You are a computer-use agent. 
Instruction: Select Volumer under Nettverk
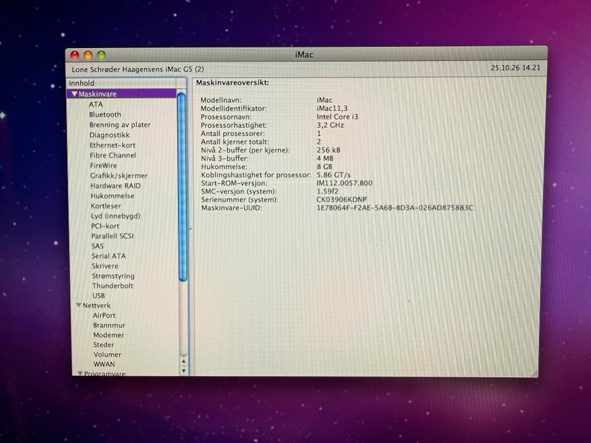coord(107,354)
